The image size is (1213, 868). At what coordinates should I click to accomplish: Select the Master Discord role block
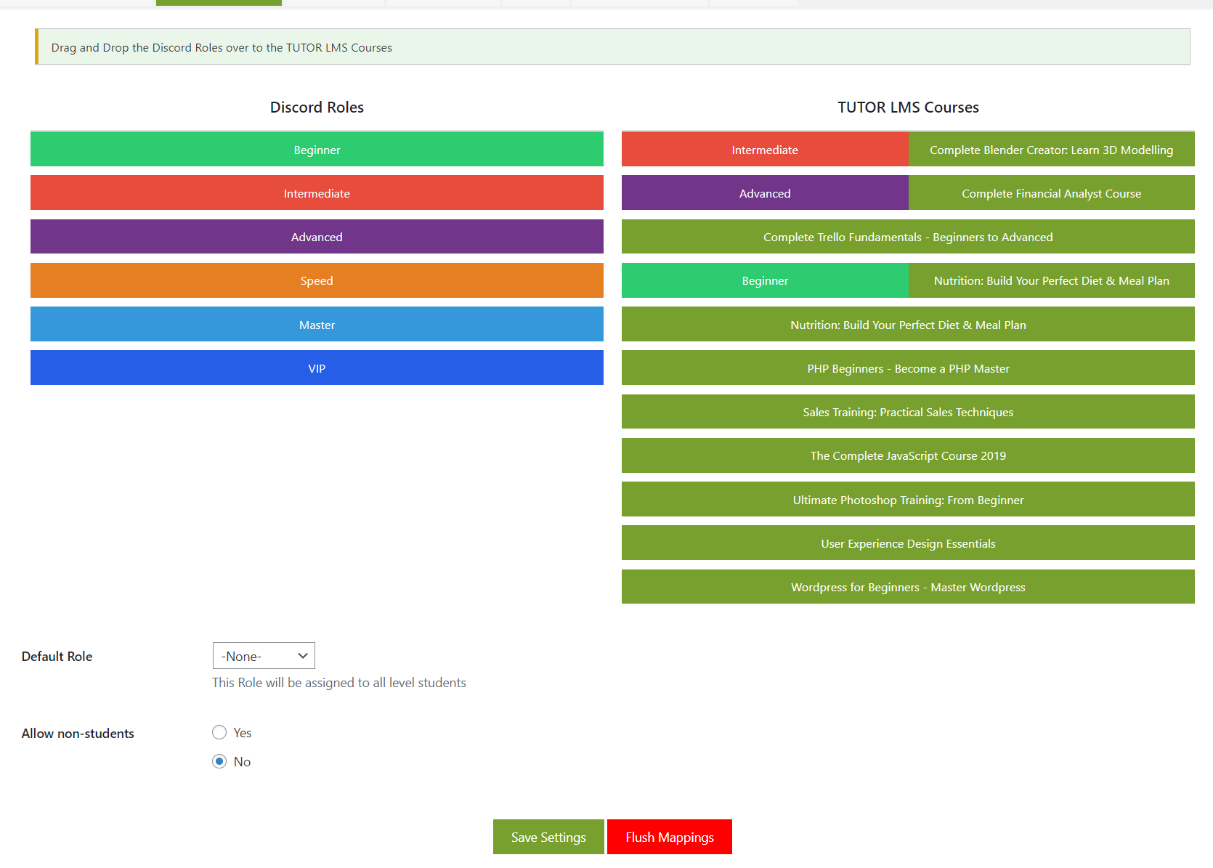pyautogui.click(x=317, y=325)
